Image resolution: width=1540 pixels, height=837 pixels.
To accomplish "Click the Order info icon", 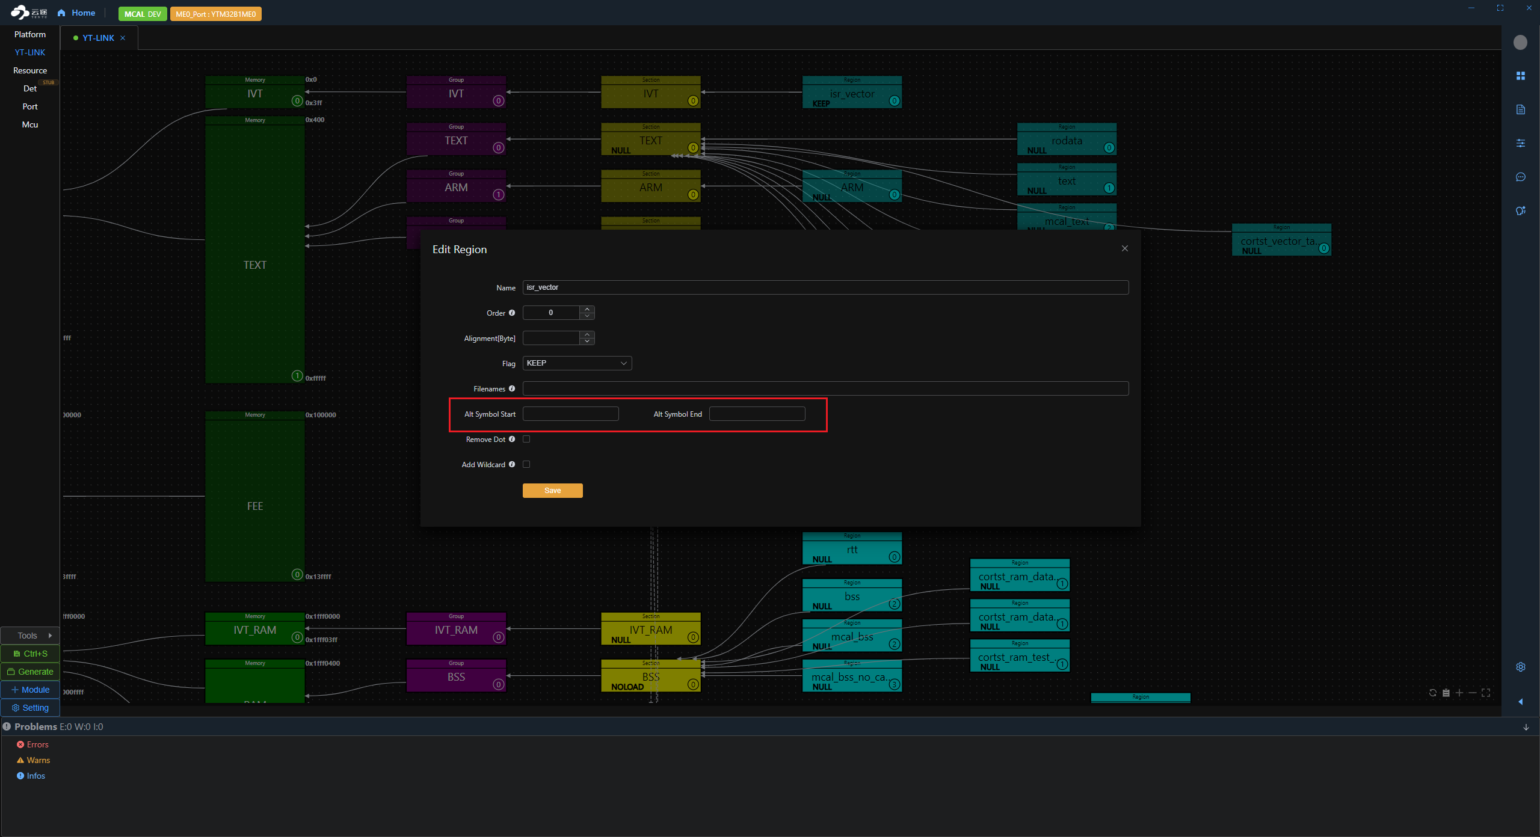I will pyautogui.click(x=512, y=313).
